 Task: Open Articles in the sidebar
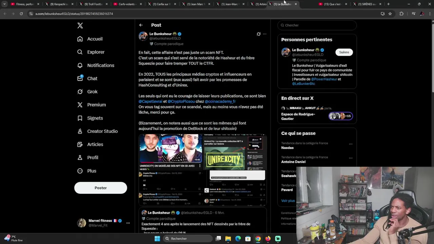(90, 144)
